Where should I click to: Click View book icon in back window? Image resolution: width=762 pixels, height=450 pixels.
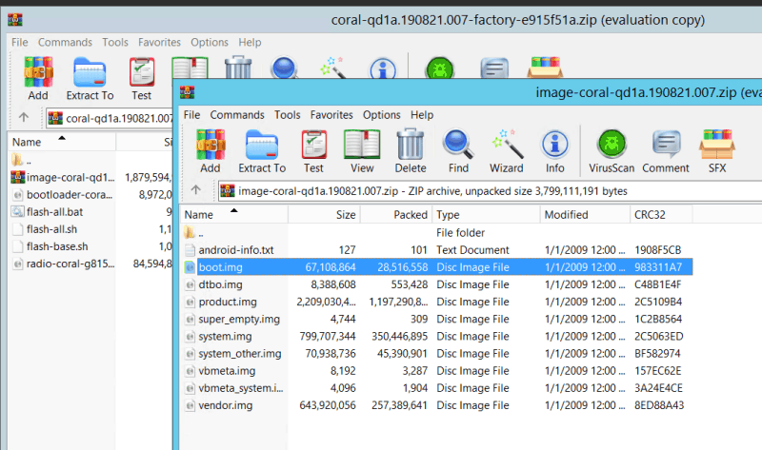190,68
